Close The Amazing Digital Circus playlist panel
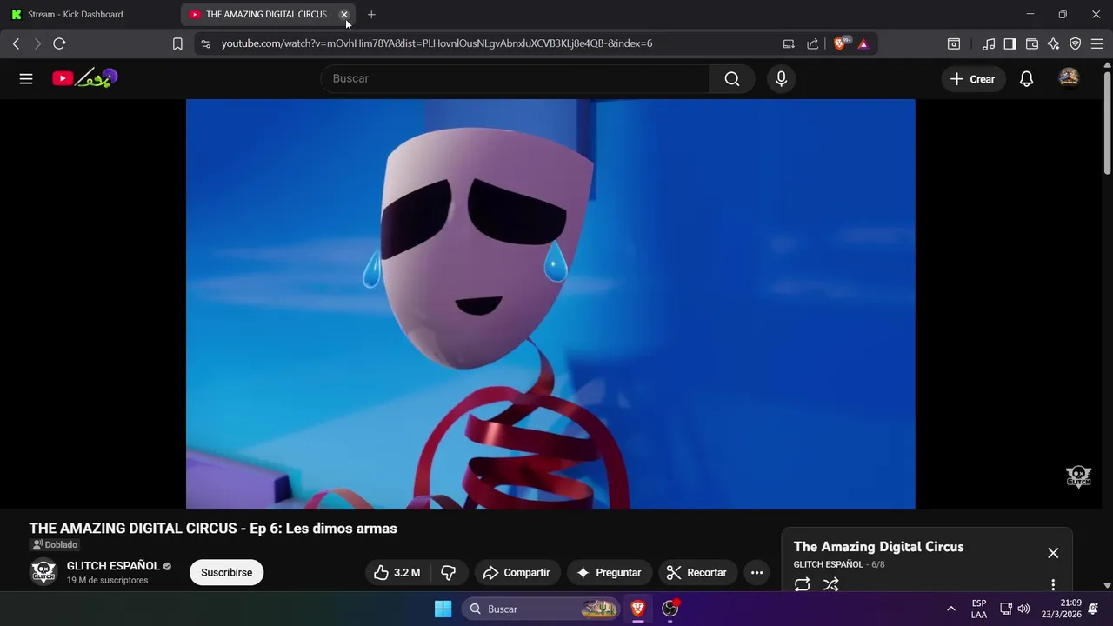1113x626 pixels. coord(1053,553)
